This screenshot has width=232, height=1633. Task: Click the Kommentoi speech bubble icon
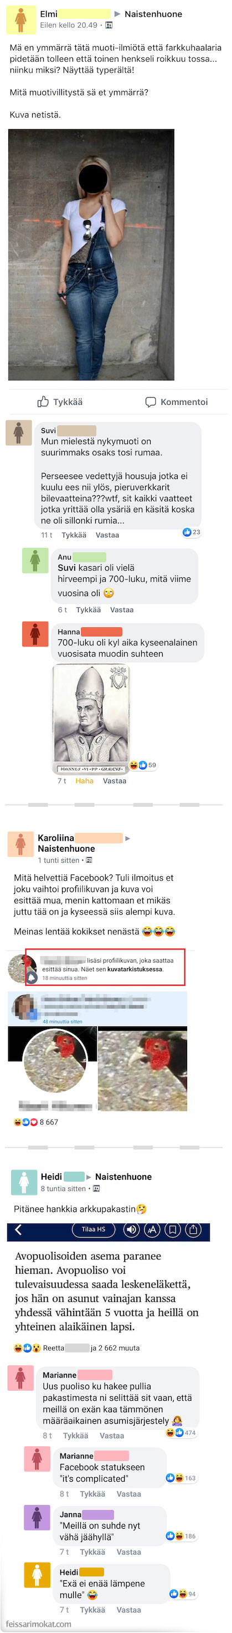tap(151, 402)
